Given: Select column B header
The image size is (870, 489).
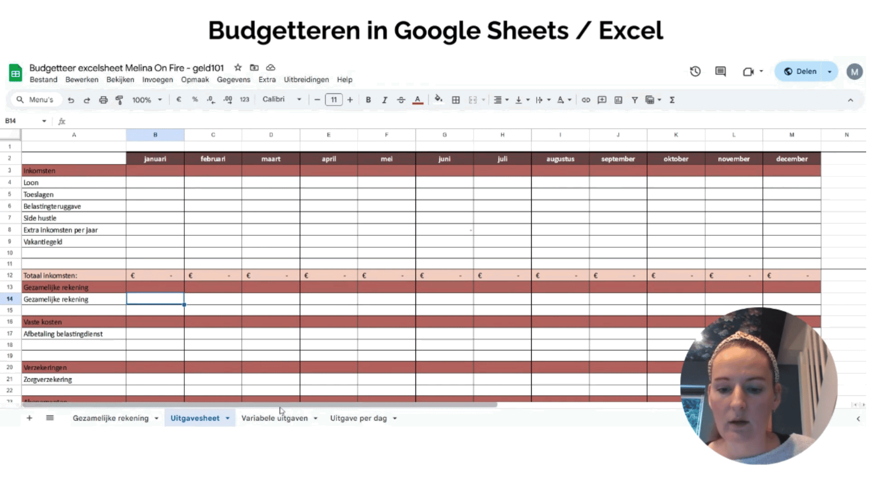Looking at the screenshot, I should pos(155,135).
